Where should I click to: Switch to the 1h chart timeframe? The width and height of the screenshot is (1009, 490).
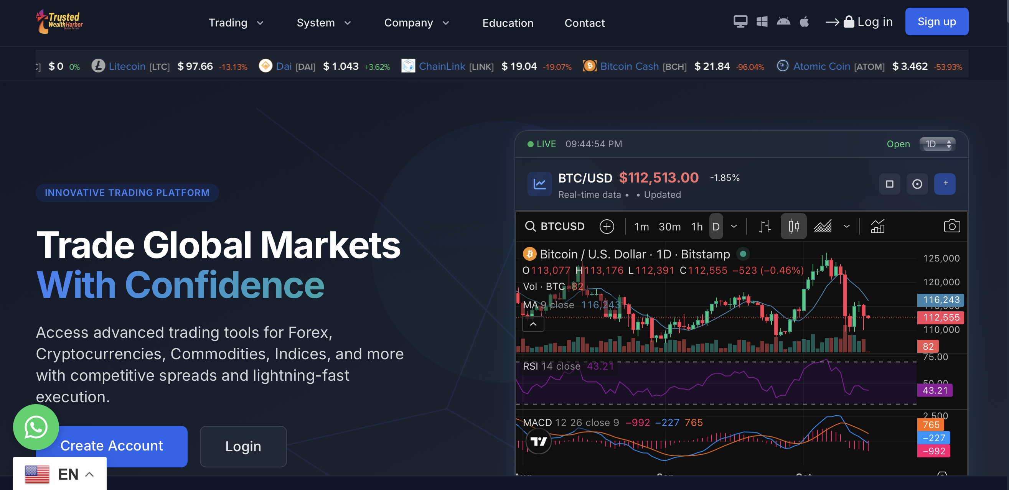[x=696, y=227]
